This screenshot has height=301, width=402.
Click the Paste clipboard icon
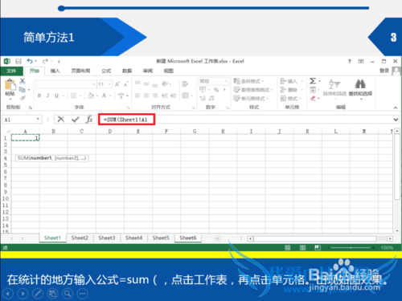pyautogui.click(x=10, y=85)
